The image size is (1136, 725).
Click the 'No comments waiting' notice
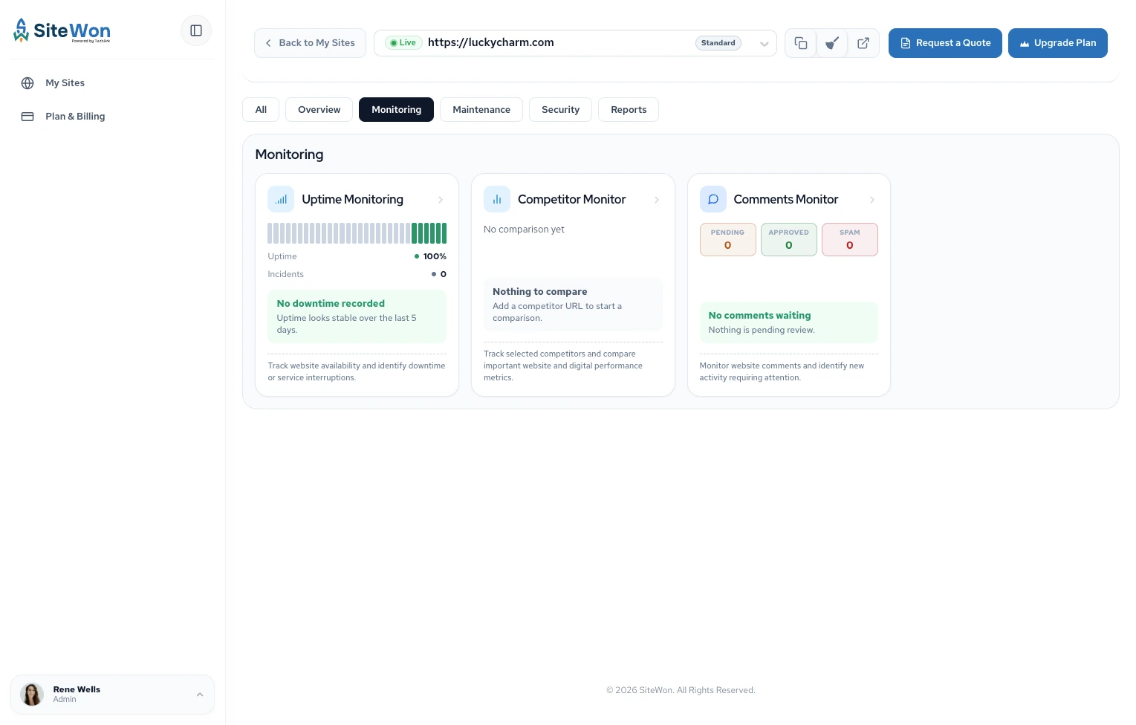point(789,322)
